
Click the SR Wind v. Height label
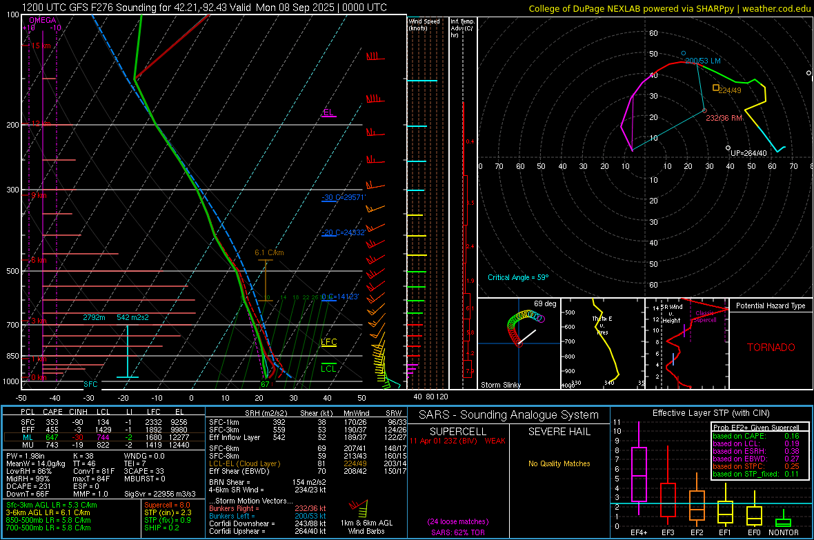tap(673, 314)
